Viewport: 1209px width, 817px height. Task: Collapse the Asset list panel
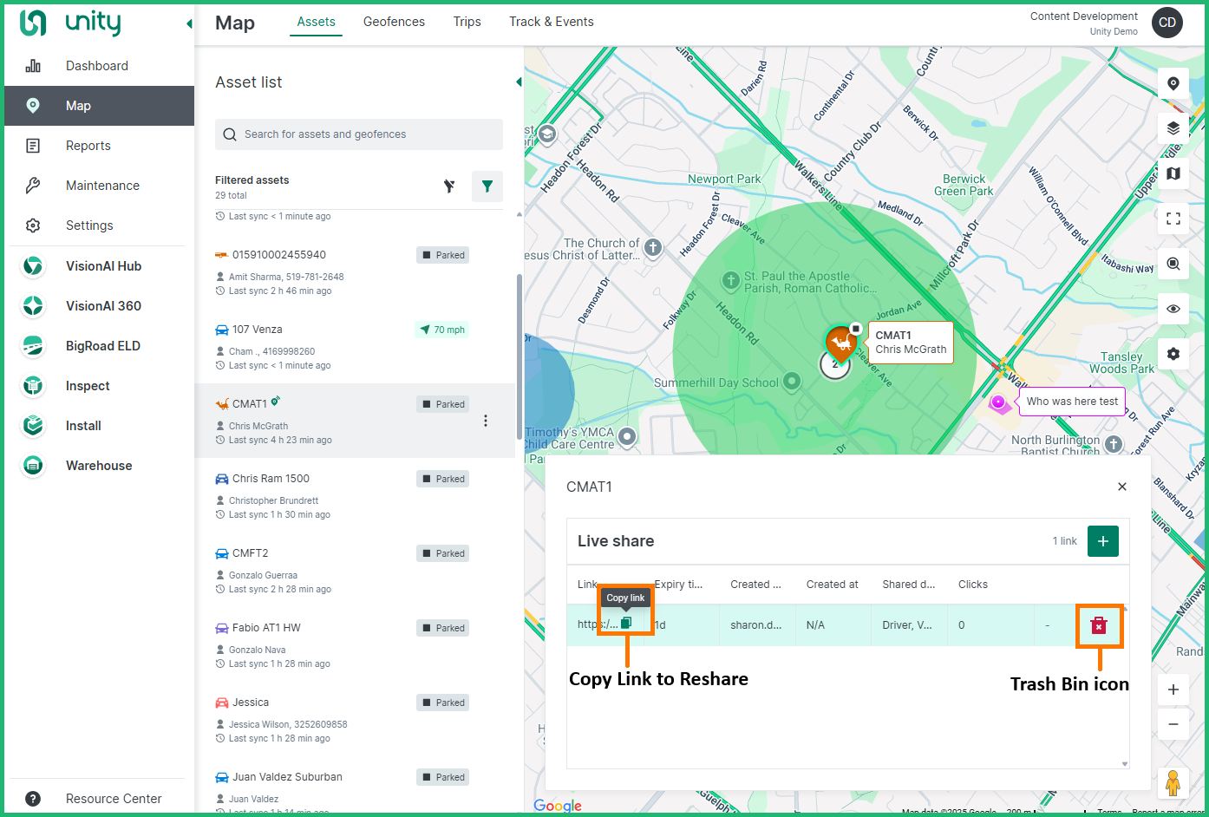(519, 82)
